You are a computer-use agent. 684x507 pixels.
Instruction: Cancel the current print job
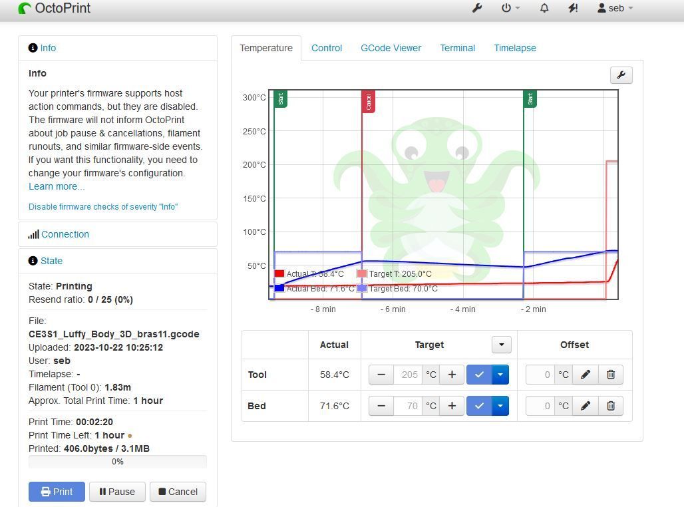point(178,492)
